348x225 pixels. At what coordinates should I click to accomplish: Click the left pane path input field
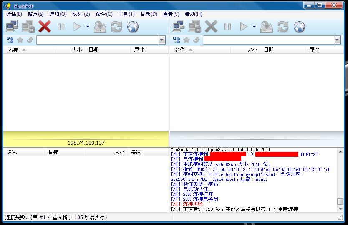[98, 40]
